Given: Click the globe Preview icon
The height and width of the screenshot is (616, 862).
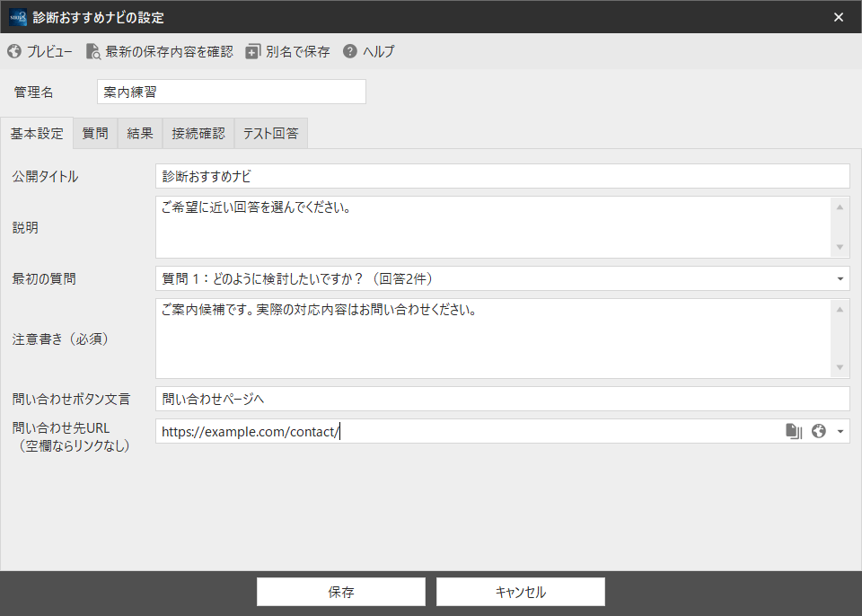Looking at the screenshot, I should [x=14, y=52].
